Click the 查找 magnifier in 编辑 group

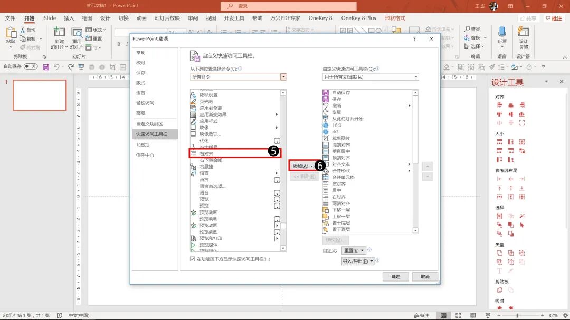(467, 28)
